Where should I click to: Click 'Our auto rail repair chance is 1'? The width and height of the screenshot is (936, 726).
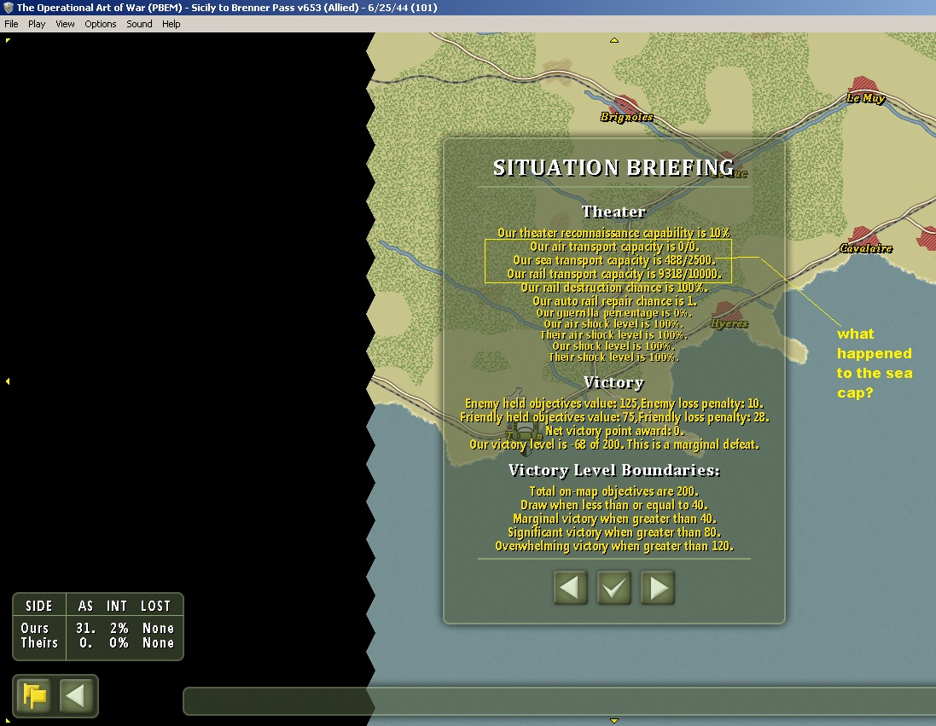pyautogui.click(x=614, y=301)
